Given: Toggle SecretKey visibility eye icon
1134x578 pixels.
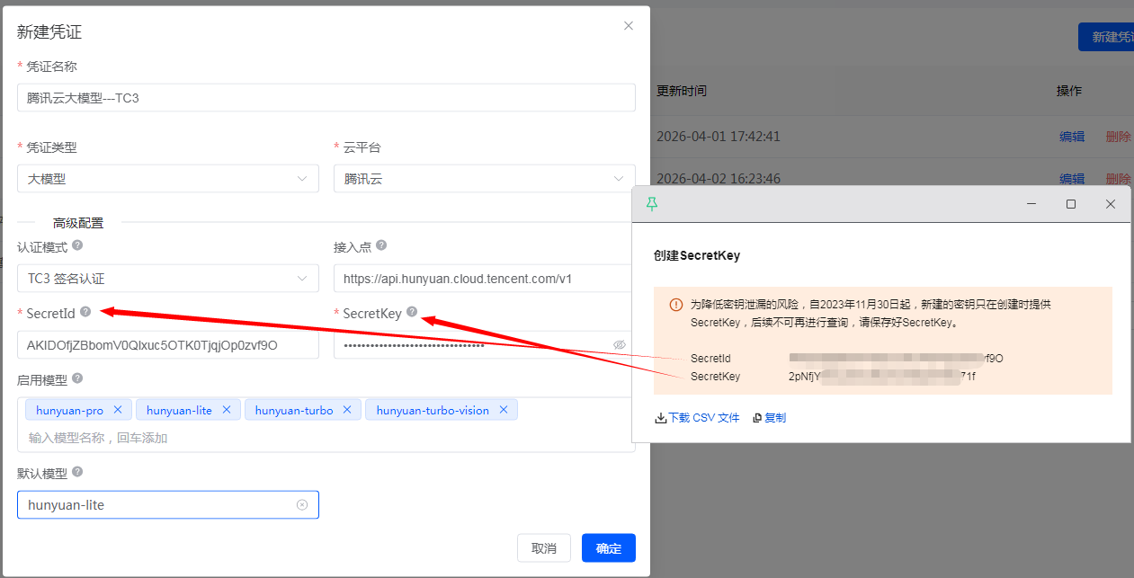Looking at the screenshot, I should click(x=620, y=345).
